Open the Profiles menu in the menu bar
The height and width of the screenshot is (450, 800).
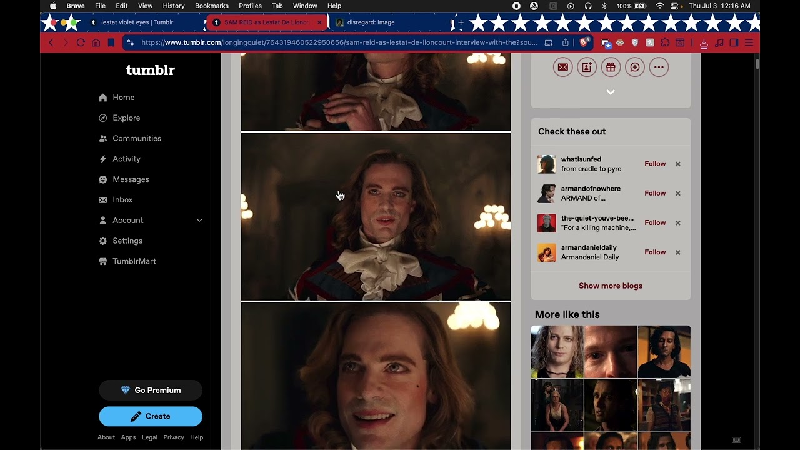pyautogui.click(x=250, y=6)
